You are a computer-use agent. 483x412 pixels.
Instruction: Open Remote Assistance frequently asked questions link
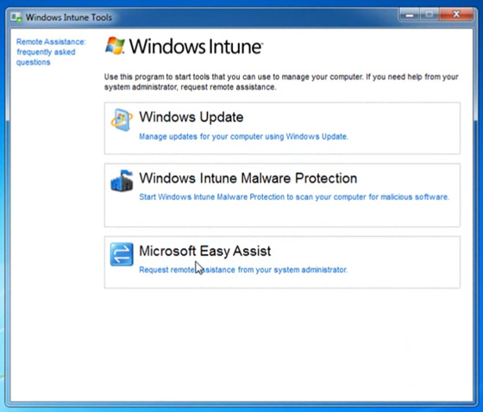pyautogui.click(x=51, y=52)
